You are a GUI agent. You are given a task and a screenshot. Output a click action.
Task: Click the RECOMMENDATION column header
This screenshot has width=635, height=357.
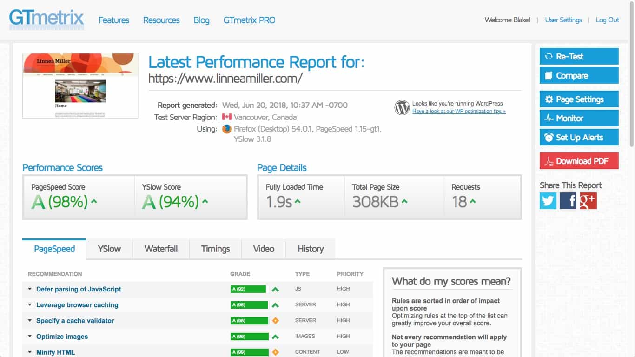click(x=55, y=274)
